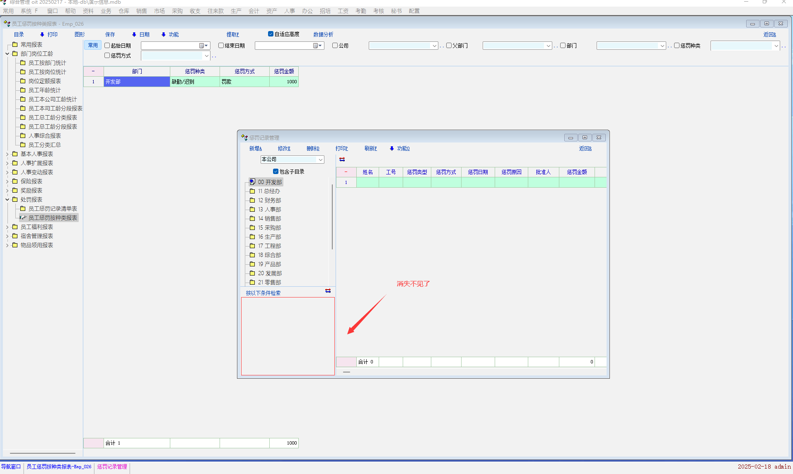793x474 pixels.
Task: Expand the 基本人事报表 tree folder
Action: point(7,154)
